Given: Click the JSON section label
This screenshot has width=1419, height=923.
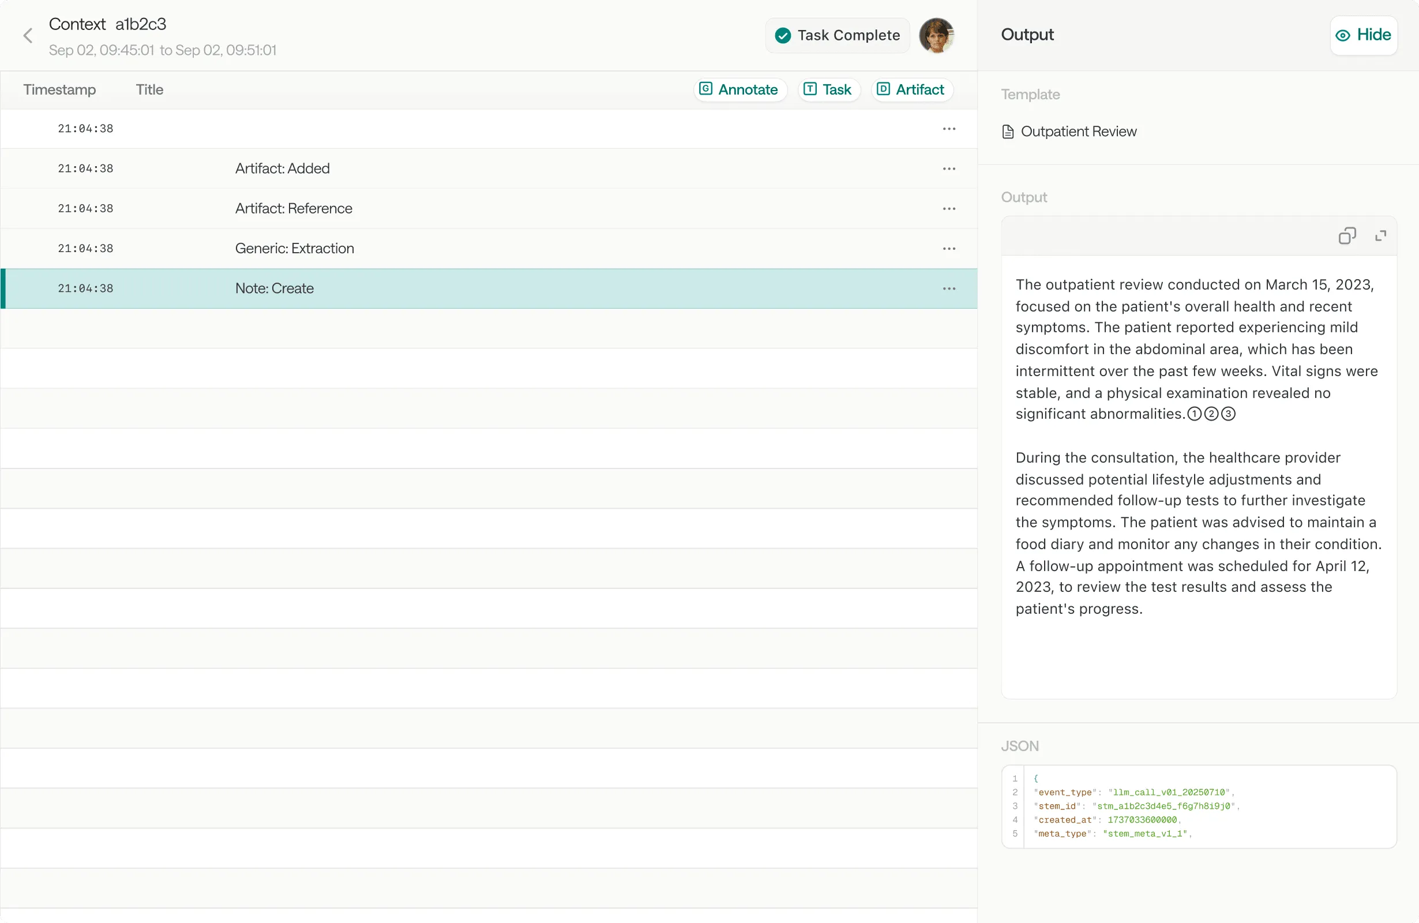Looking at the screenshot, I should (x=1019, y=746).
